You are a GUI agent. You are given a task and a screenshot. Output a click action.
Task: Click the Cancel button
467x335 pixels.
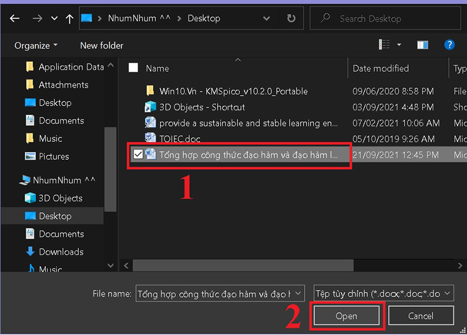420,316
